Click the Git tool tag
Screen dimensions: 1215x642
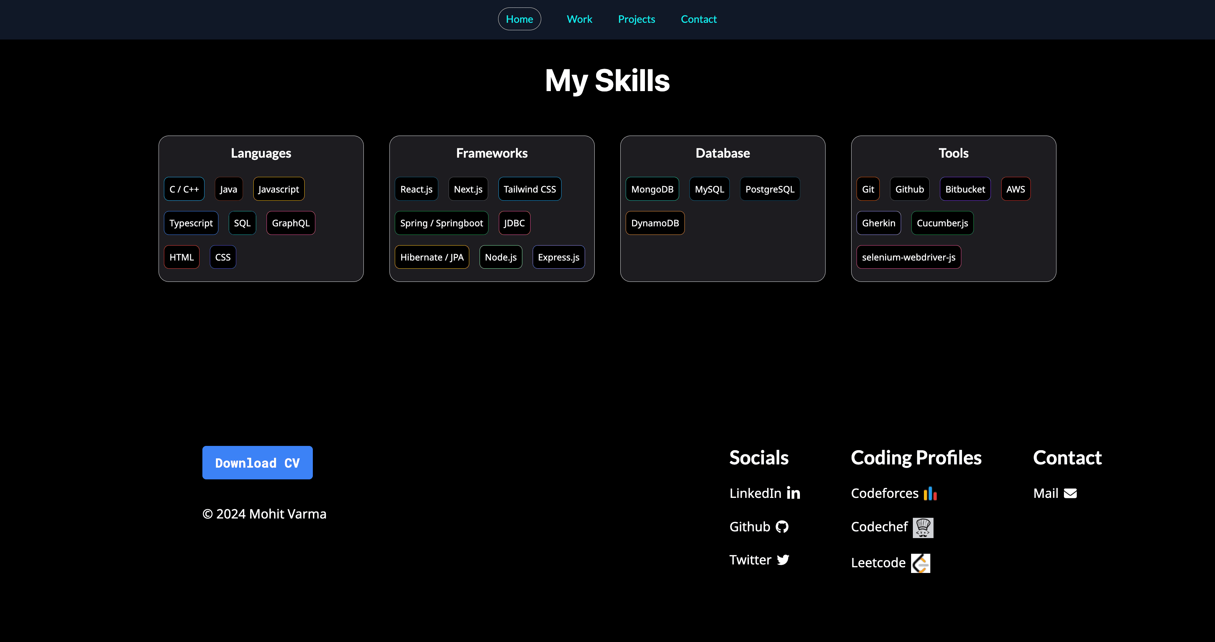coord(868,189)
